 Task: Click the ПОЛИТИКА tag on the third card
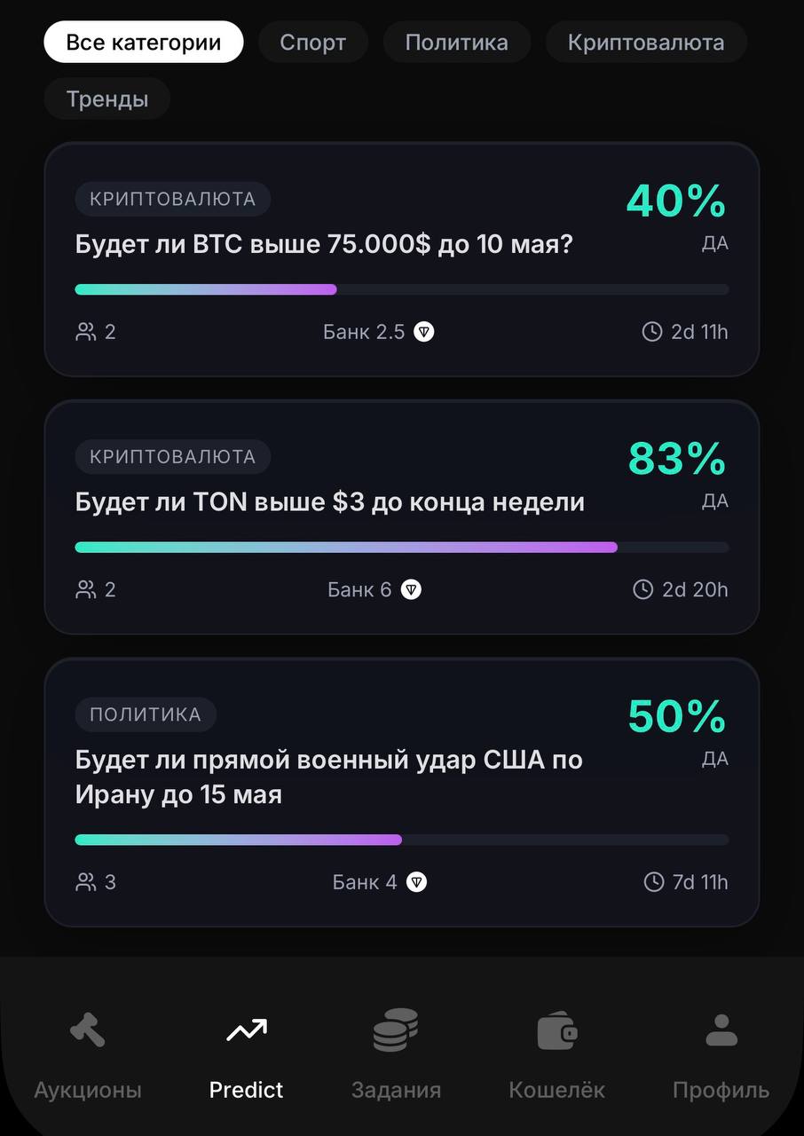(x=146, y=714)
